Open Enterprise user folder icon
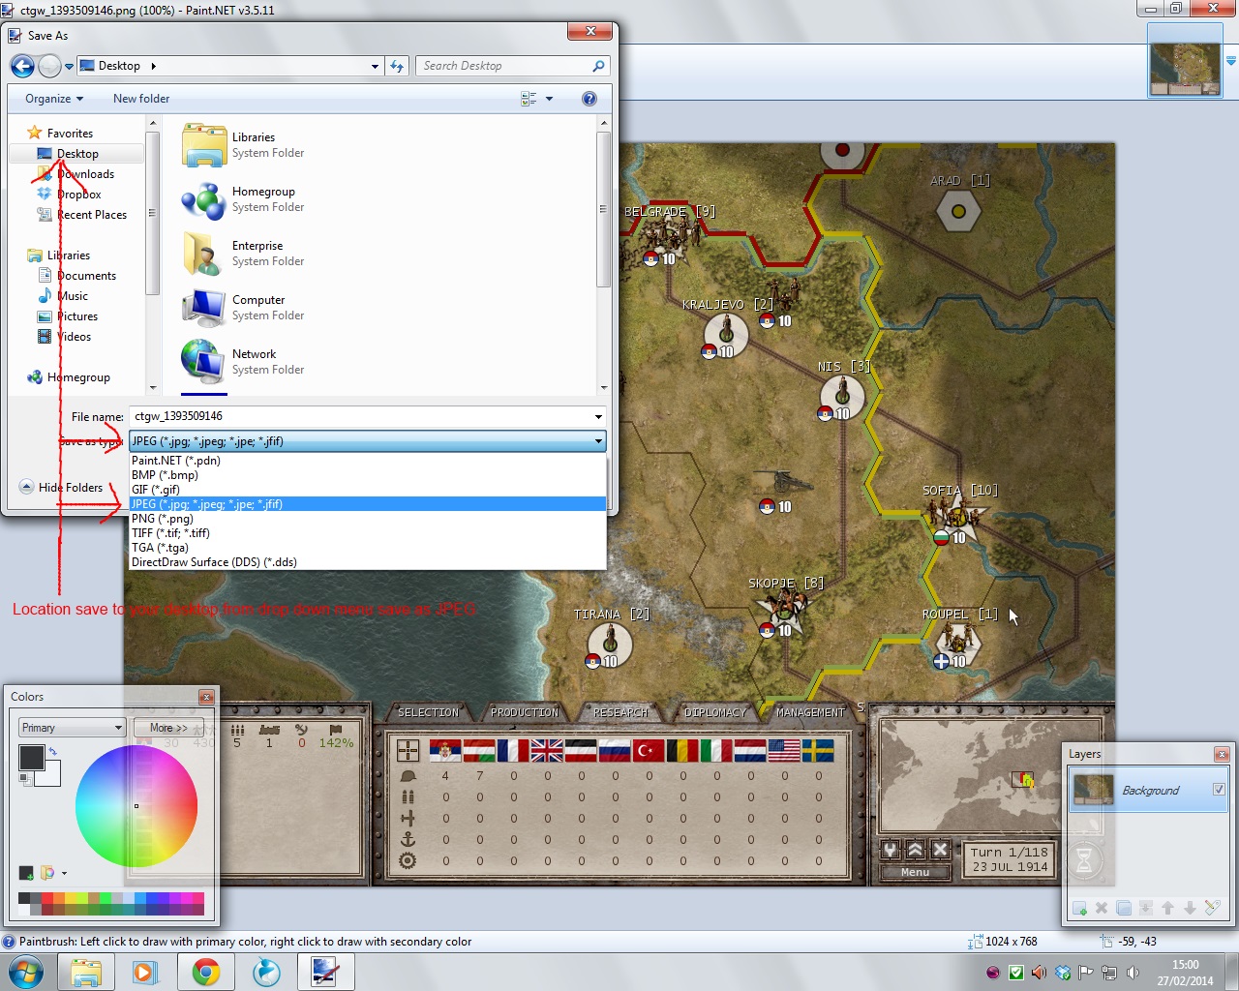The width and height of the screenshot is (1239, 991). click(204, 254)
